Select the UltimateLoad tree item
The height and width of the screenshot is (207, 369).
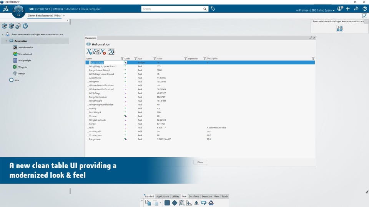pos(25,54)
